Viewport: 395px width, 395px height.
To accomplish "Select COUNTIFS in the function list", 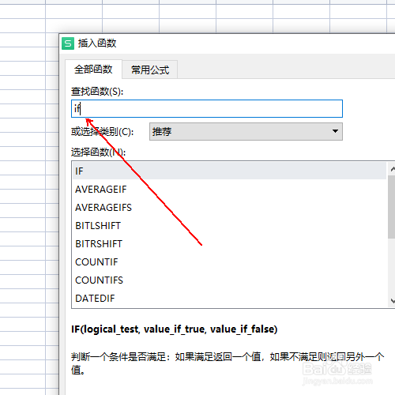I will 229,280.
